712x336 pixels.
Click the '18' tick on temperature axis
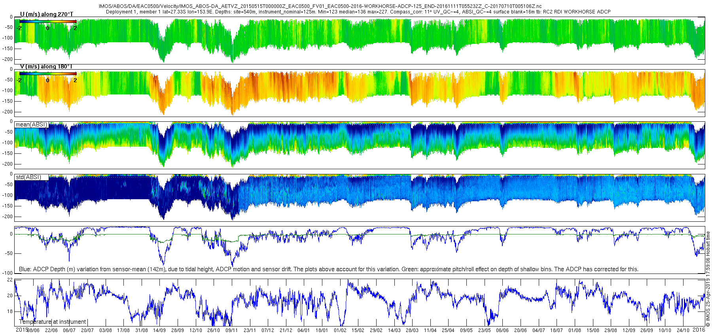click(x=10, y=311)
